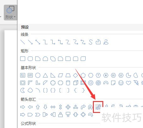Select the pentagon arrow shape
143x128 pixels.
[x=30, y=115]
